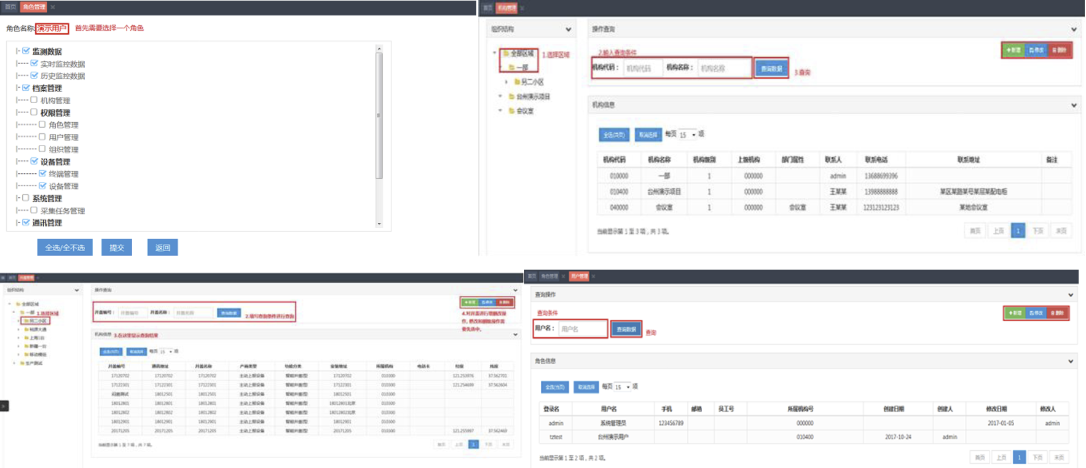
Task: Click the 全选/全不选 button
Action: (65, 248)
